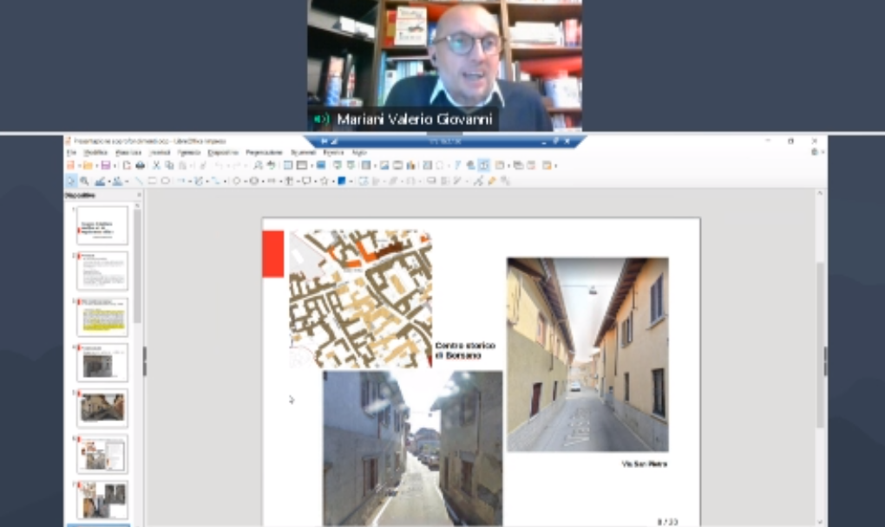
Task: Select the arrow Selection tool
Action: [x=71, y=181]
